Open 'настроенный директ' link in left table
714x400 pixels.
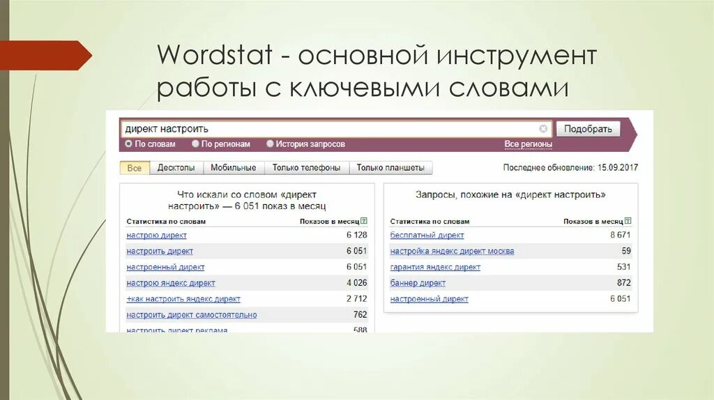coord(165,267)
